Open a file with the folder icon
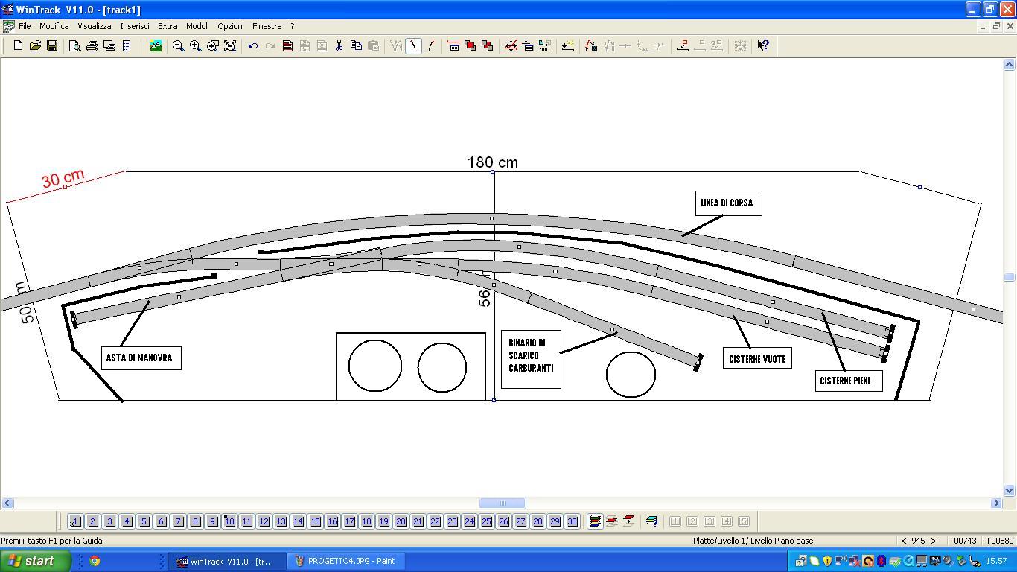Image resolution: width=1017 pixels, height=572 pixels. (35, 46)
